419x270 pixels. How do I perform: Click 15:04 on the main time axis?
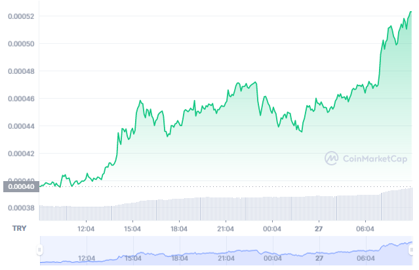(133, 229)
